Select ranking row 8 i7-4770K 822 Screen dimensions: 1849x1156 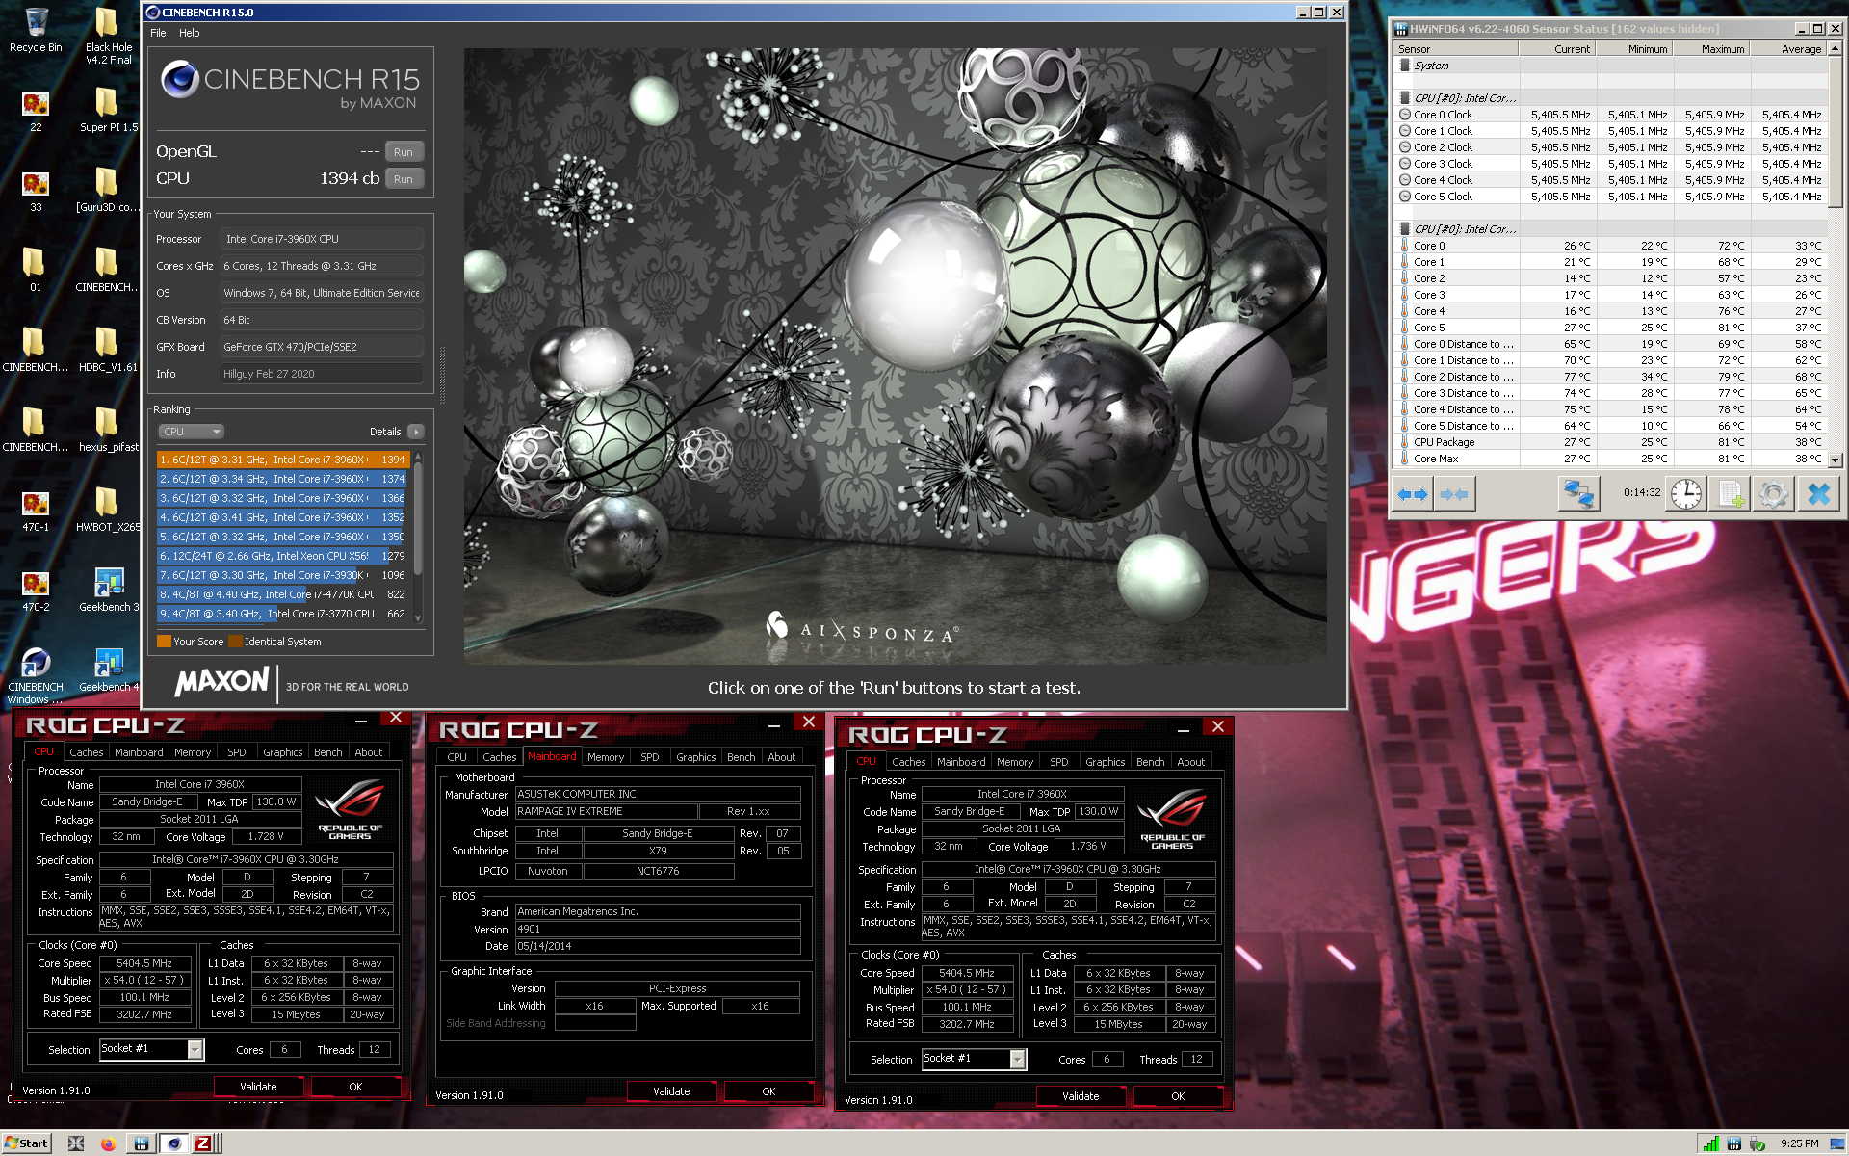tap(283, 594)
